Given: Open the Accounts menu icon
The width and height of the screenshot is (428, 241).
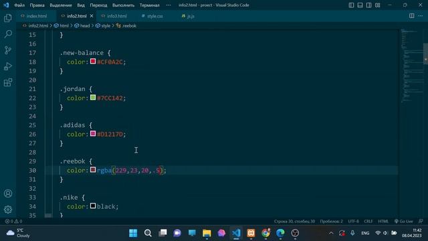Looking at the screenshot, I should pyautogui.click(x=8, y=193).
